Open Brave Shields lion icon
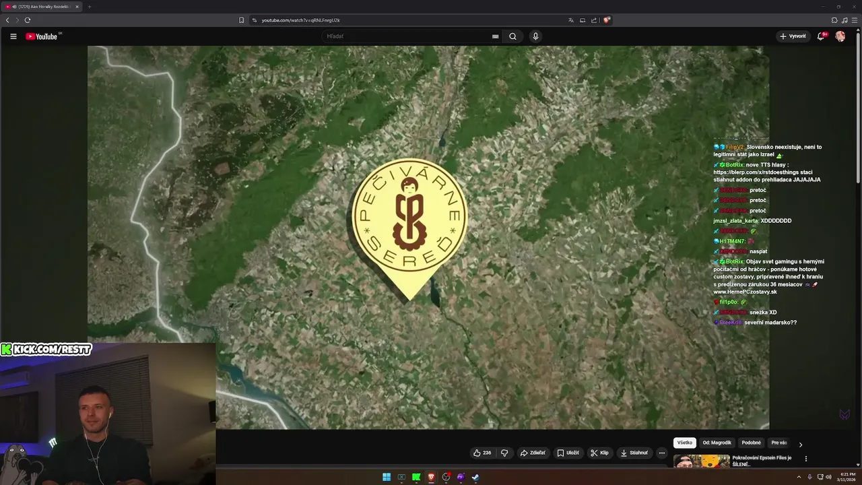 pos(606,20)
